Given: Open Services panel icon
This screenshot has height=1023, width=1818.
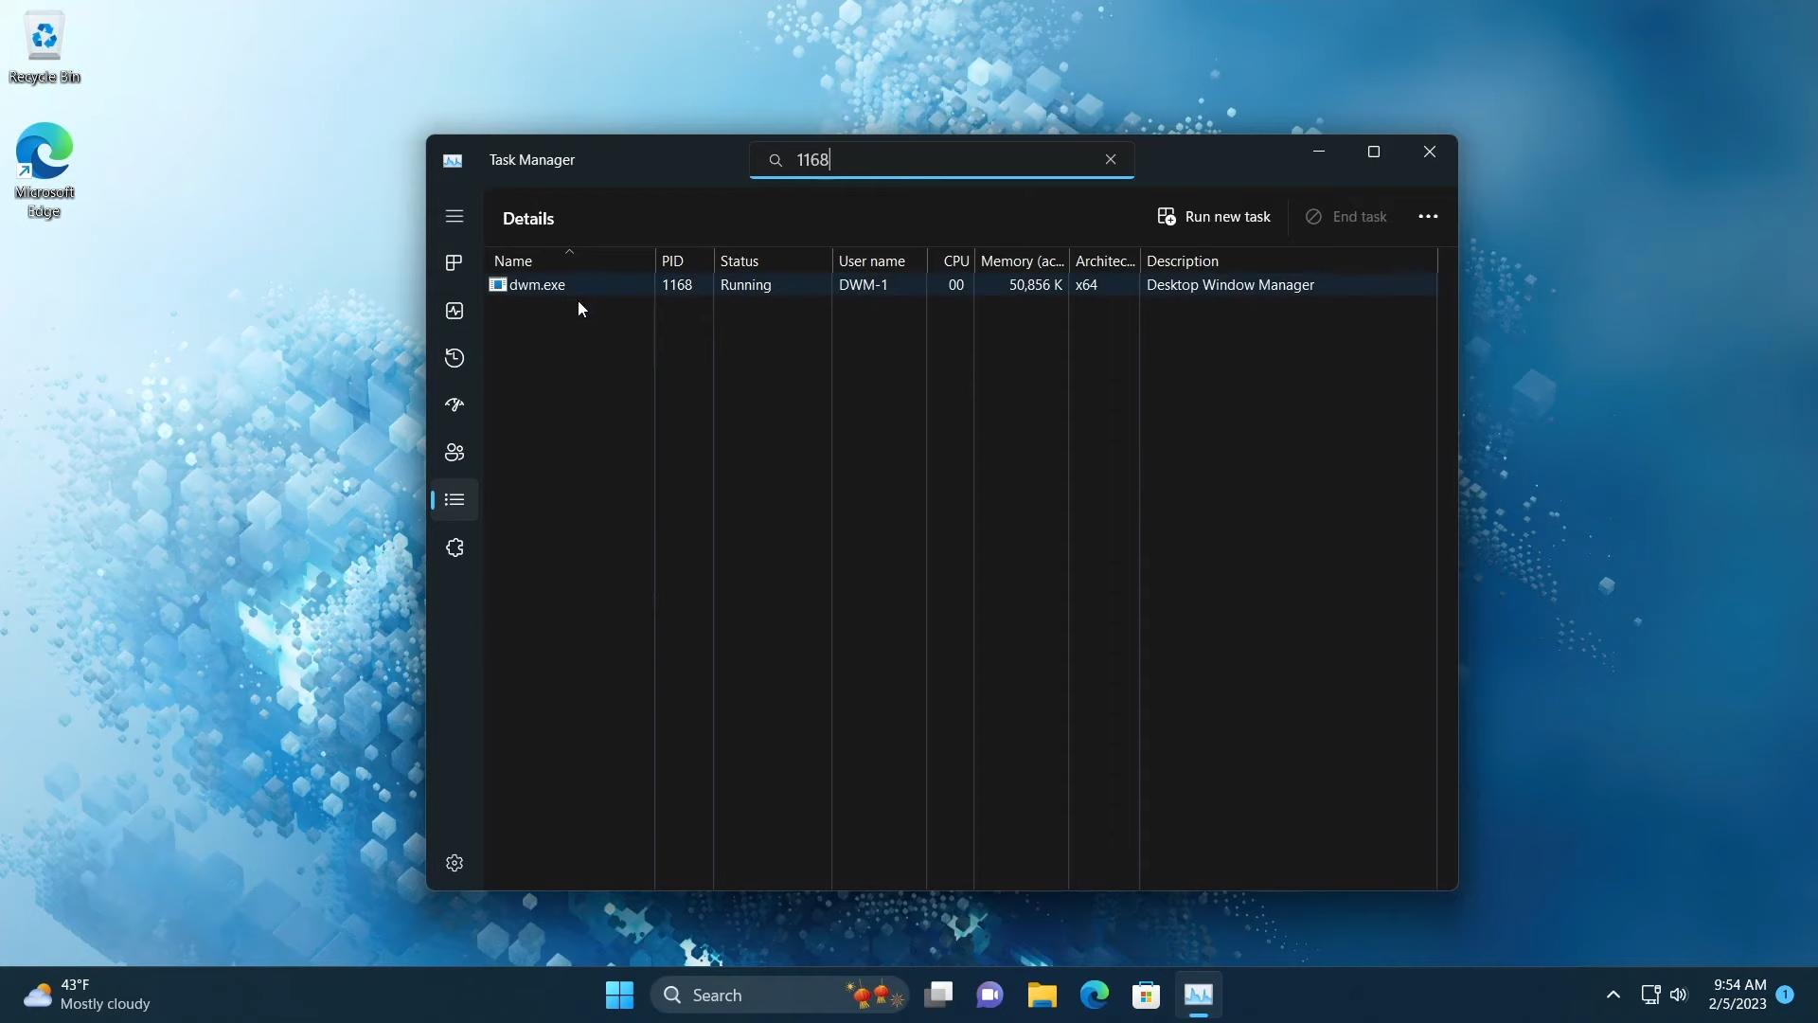Looking at the screenshot, I should [x=454, y=547].
